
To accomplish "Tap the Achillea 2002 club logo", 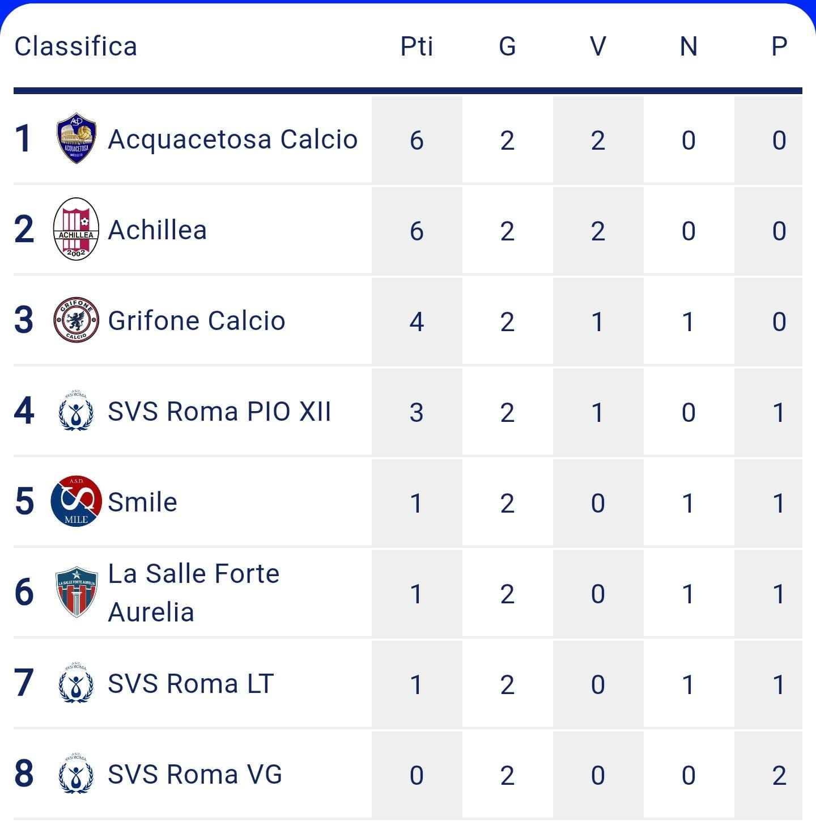I will tap(76, 229).
